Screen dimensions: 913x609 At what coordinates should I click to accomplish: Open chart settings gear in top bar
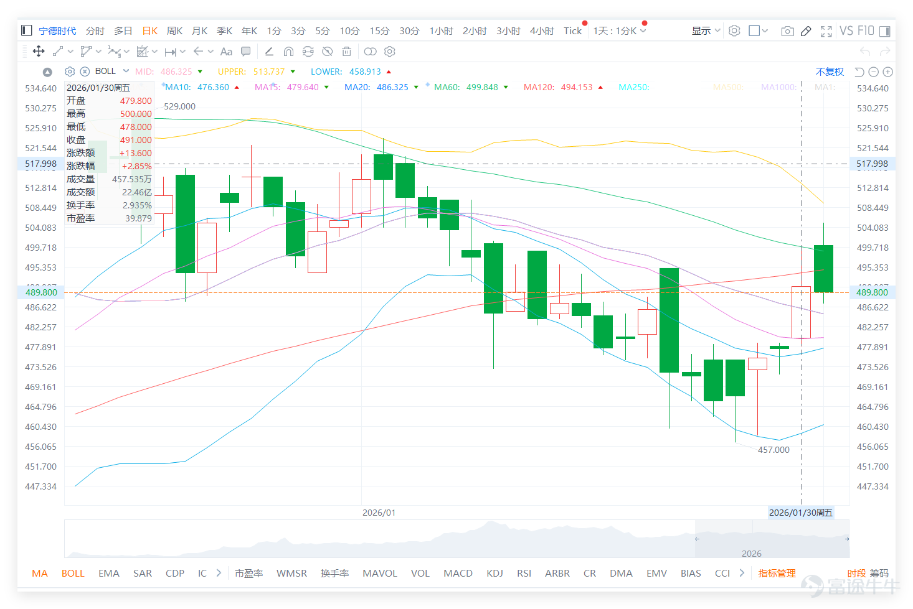coord(734,30)
